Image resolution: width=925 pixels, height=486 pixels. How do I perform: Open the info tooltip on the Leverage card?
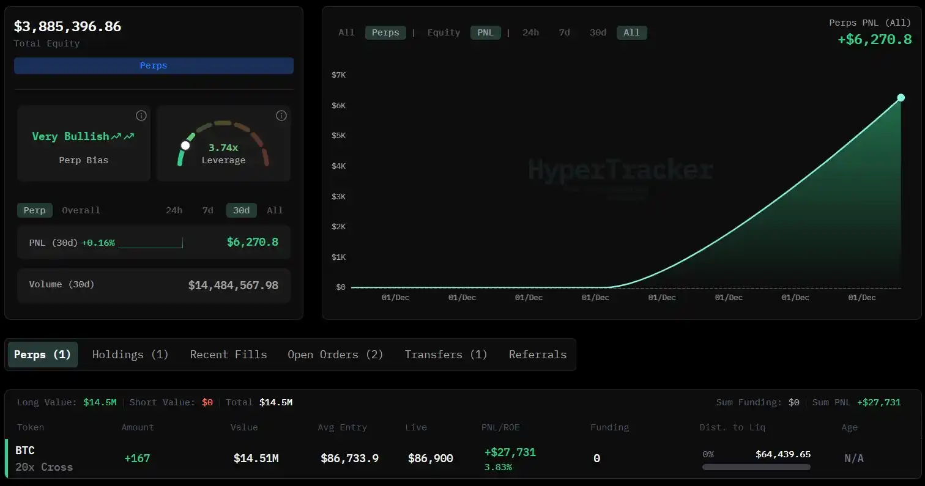point(281,116)
